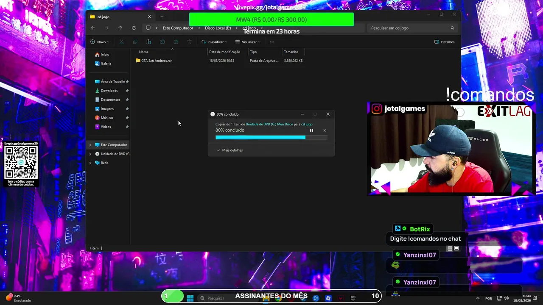
Task: Click the Cut scissors icon
Action: click(x=121, y=42)
